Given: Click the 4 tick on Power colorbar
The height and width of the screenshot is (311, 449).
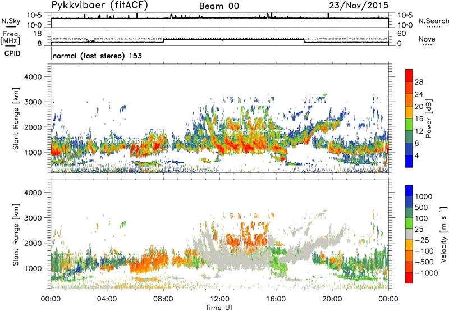Looking at the screenshot, I should 416,155.
